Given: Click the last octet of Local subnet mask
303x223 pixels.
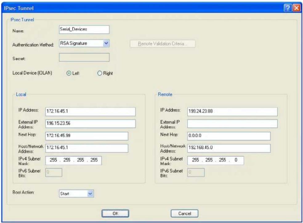Looking at the screenshot, I should click(94, 160).
